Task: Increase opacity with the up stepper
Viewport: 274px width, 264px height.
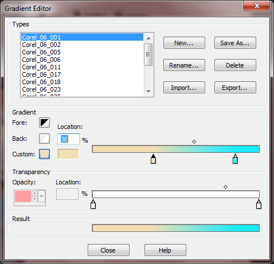Action: click(34, 193)
